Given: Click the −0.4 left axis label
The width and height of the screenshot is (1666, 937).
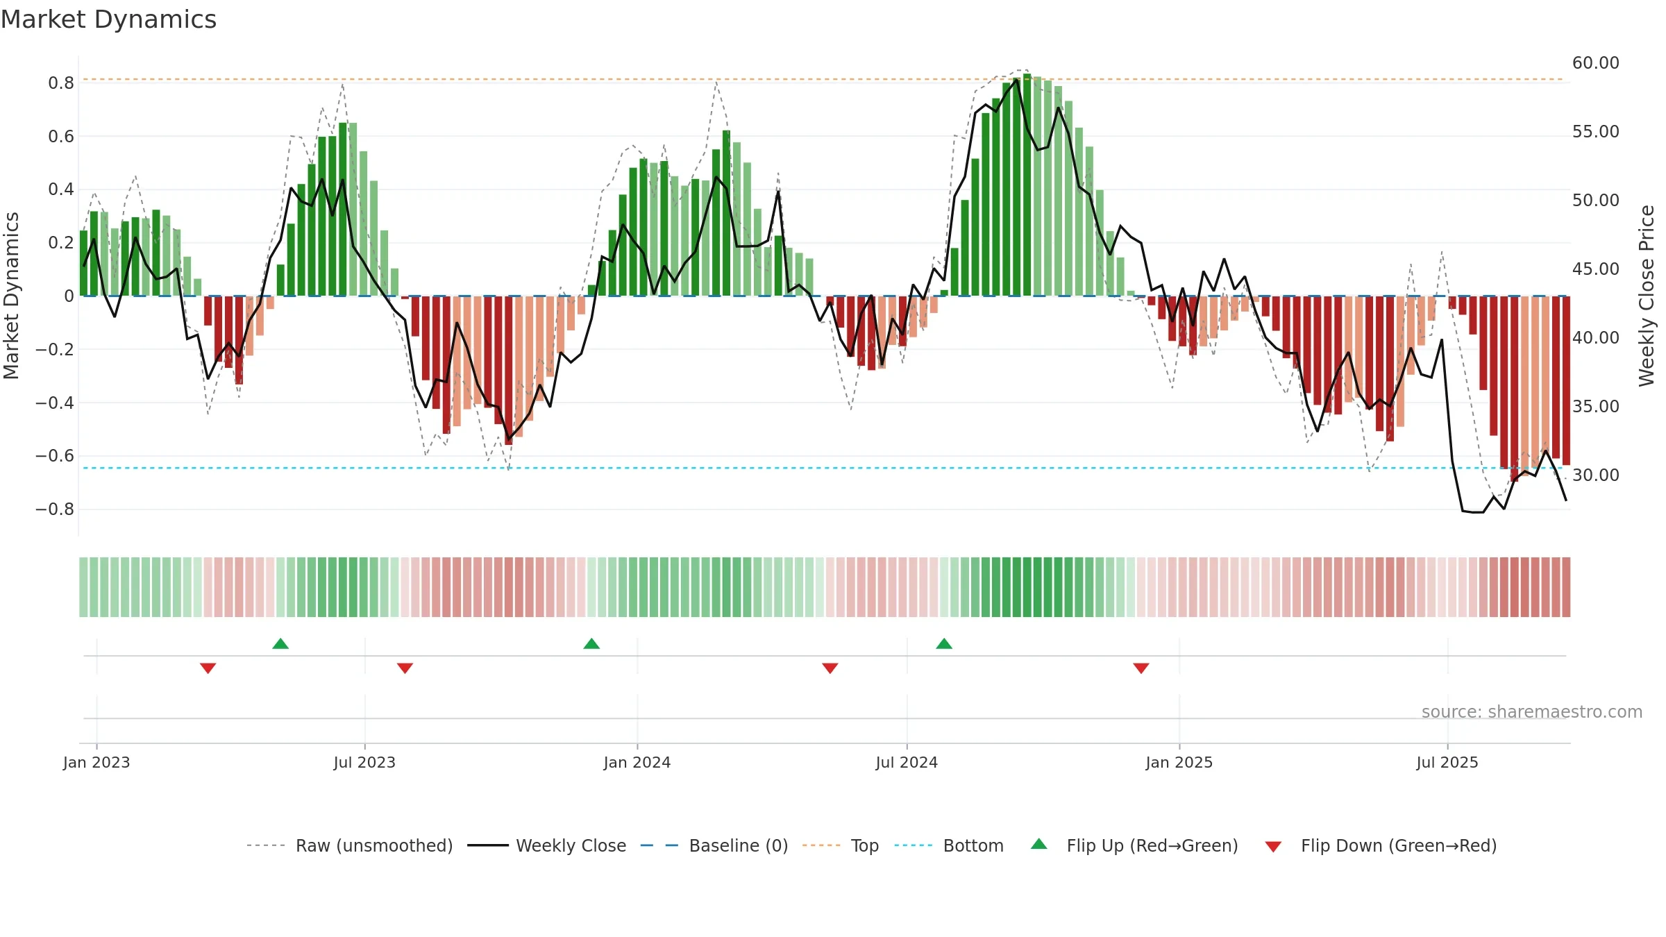Looking at the screenshot, I should [x=54, y=403].
